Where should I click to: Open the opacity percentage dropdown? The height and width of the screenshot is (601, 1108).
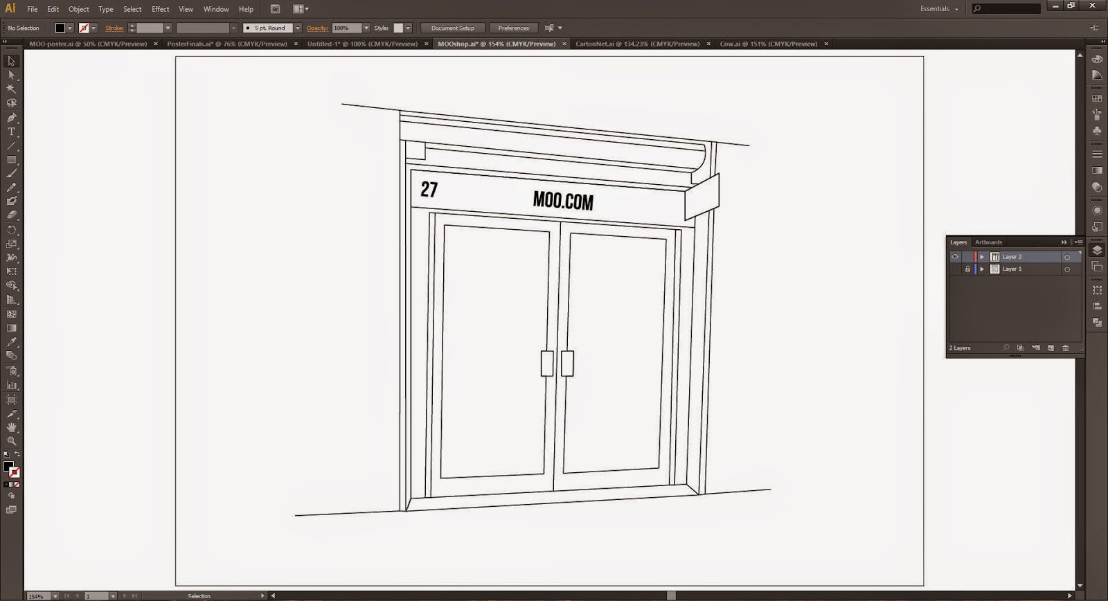pos(366,28)
